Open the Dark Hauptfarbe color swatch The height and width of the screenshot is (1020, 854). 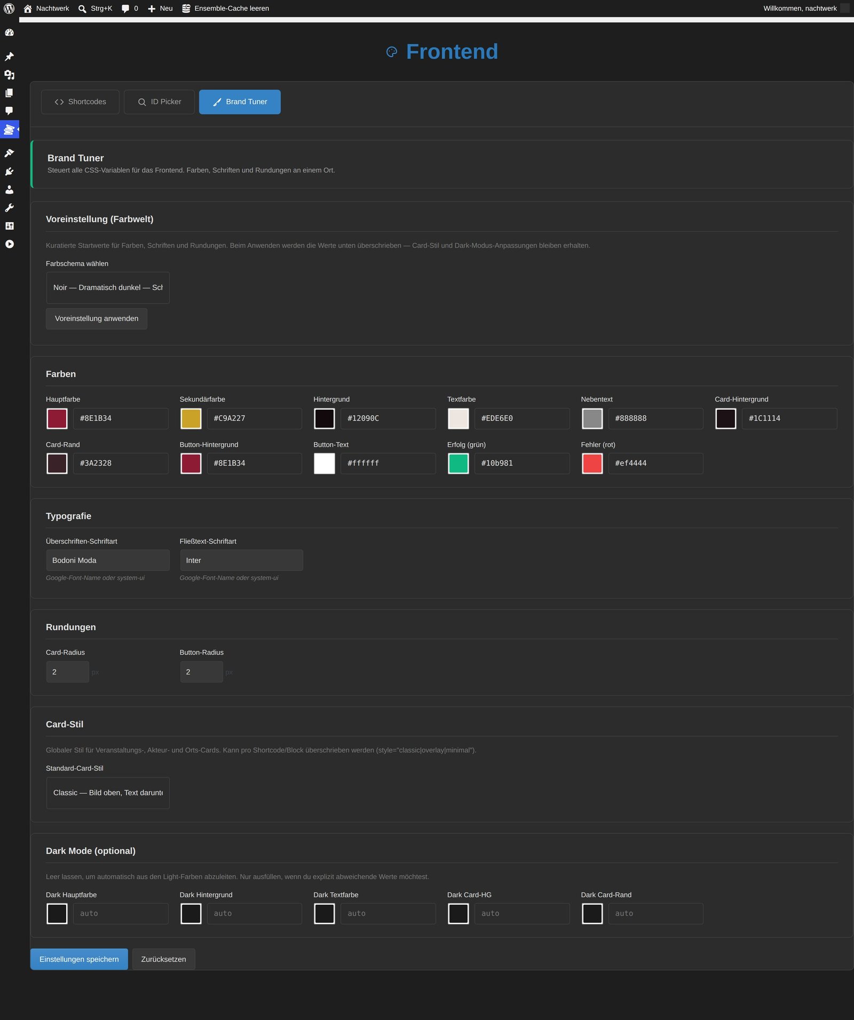57,914
